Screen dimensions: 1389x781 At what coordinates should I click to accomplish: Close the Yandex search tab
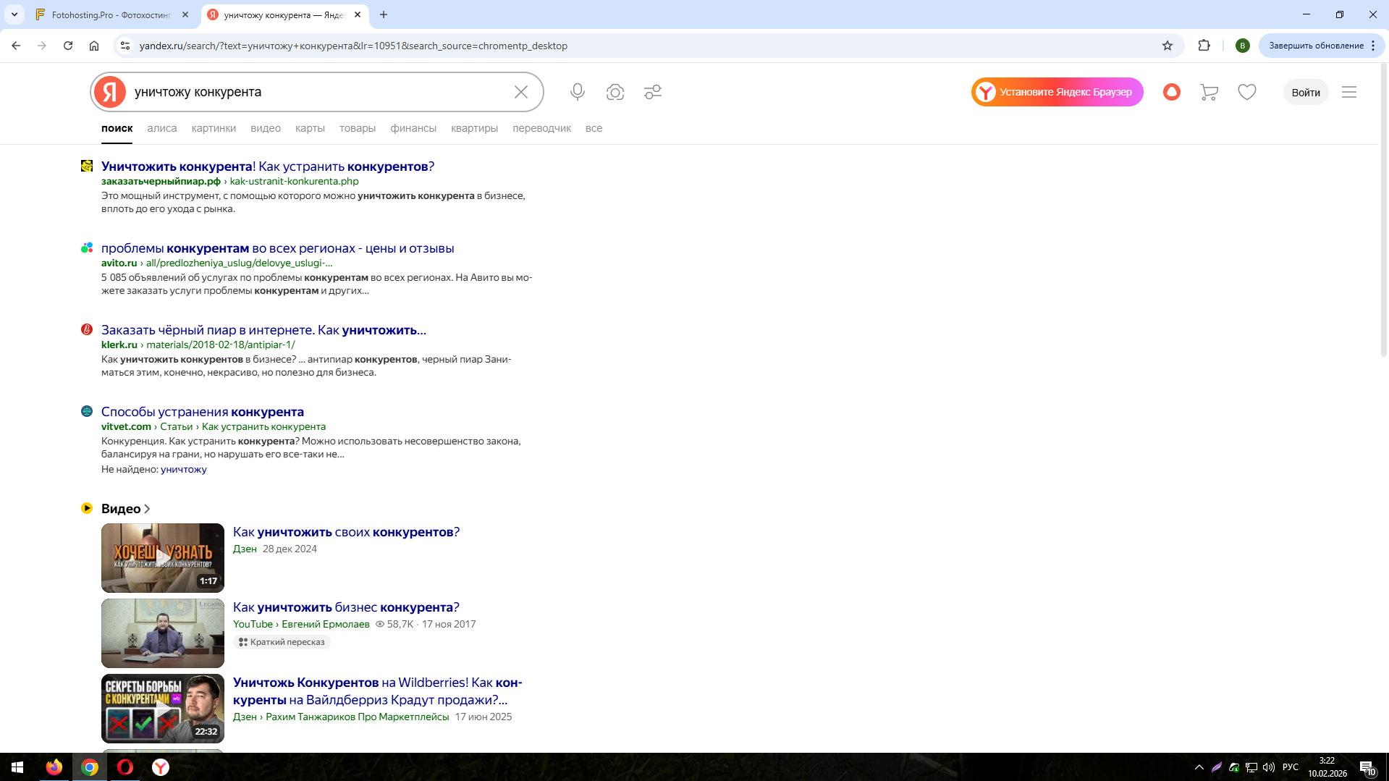pos(358,14)
